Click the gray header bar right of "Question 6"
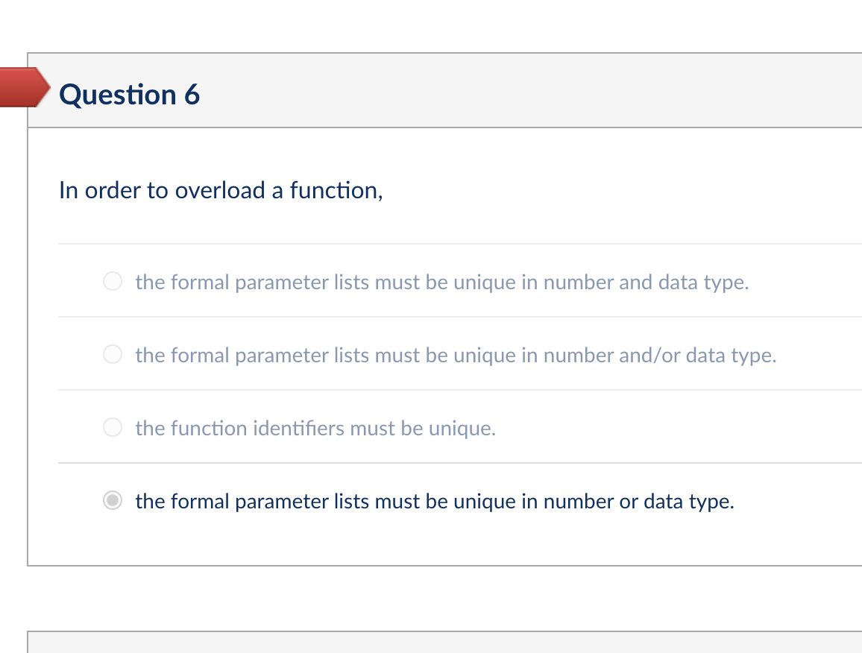The image size is (862, 653). coord(522,91)
